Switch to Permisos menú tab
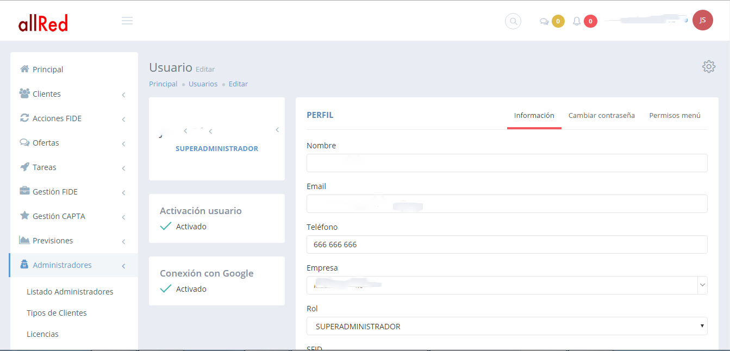This screenshot has height=351, width=730. click(x=675, y=115)
